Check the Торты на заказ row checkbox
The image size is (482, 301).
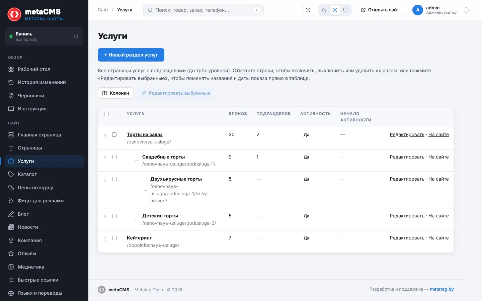pos(114,135)
